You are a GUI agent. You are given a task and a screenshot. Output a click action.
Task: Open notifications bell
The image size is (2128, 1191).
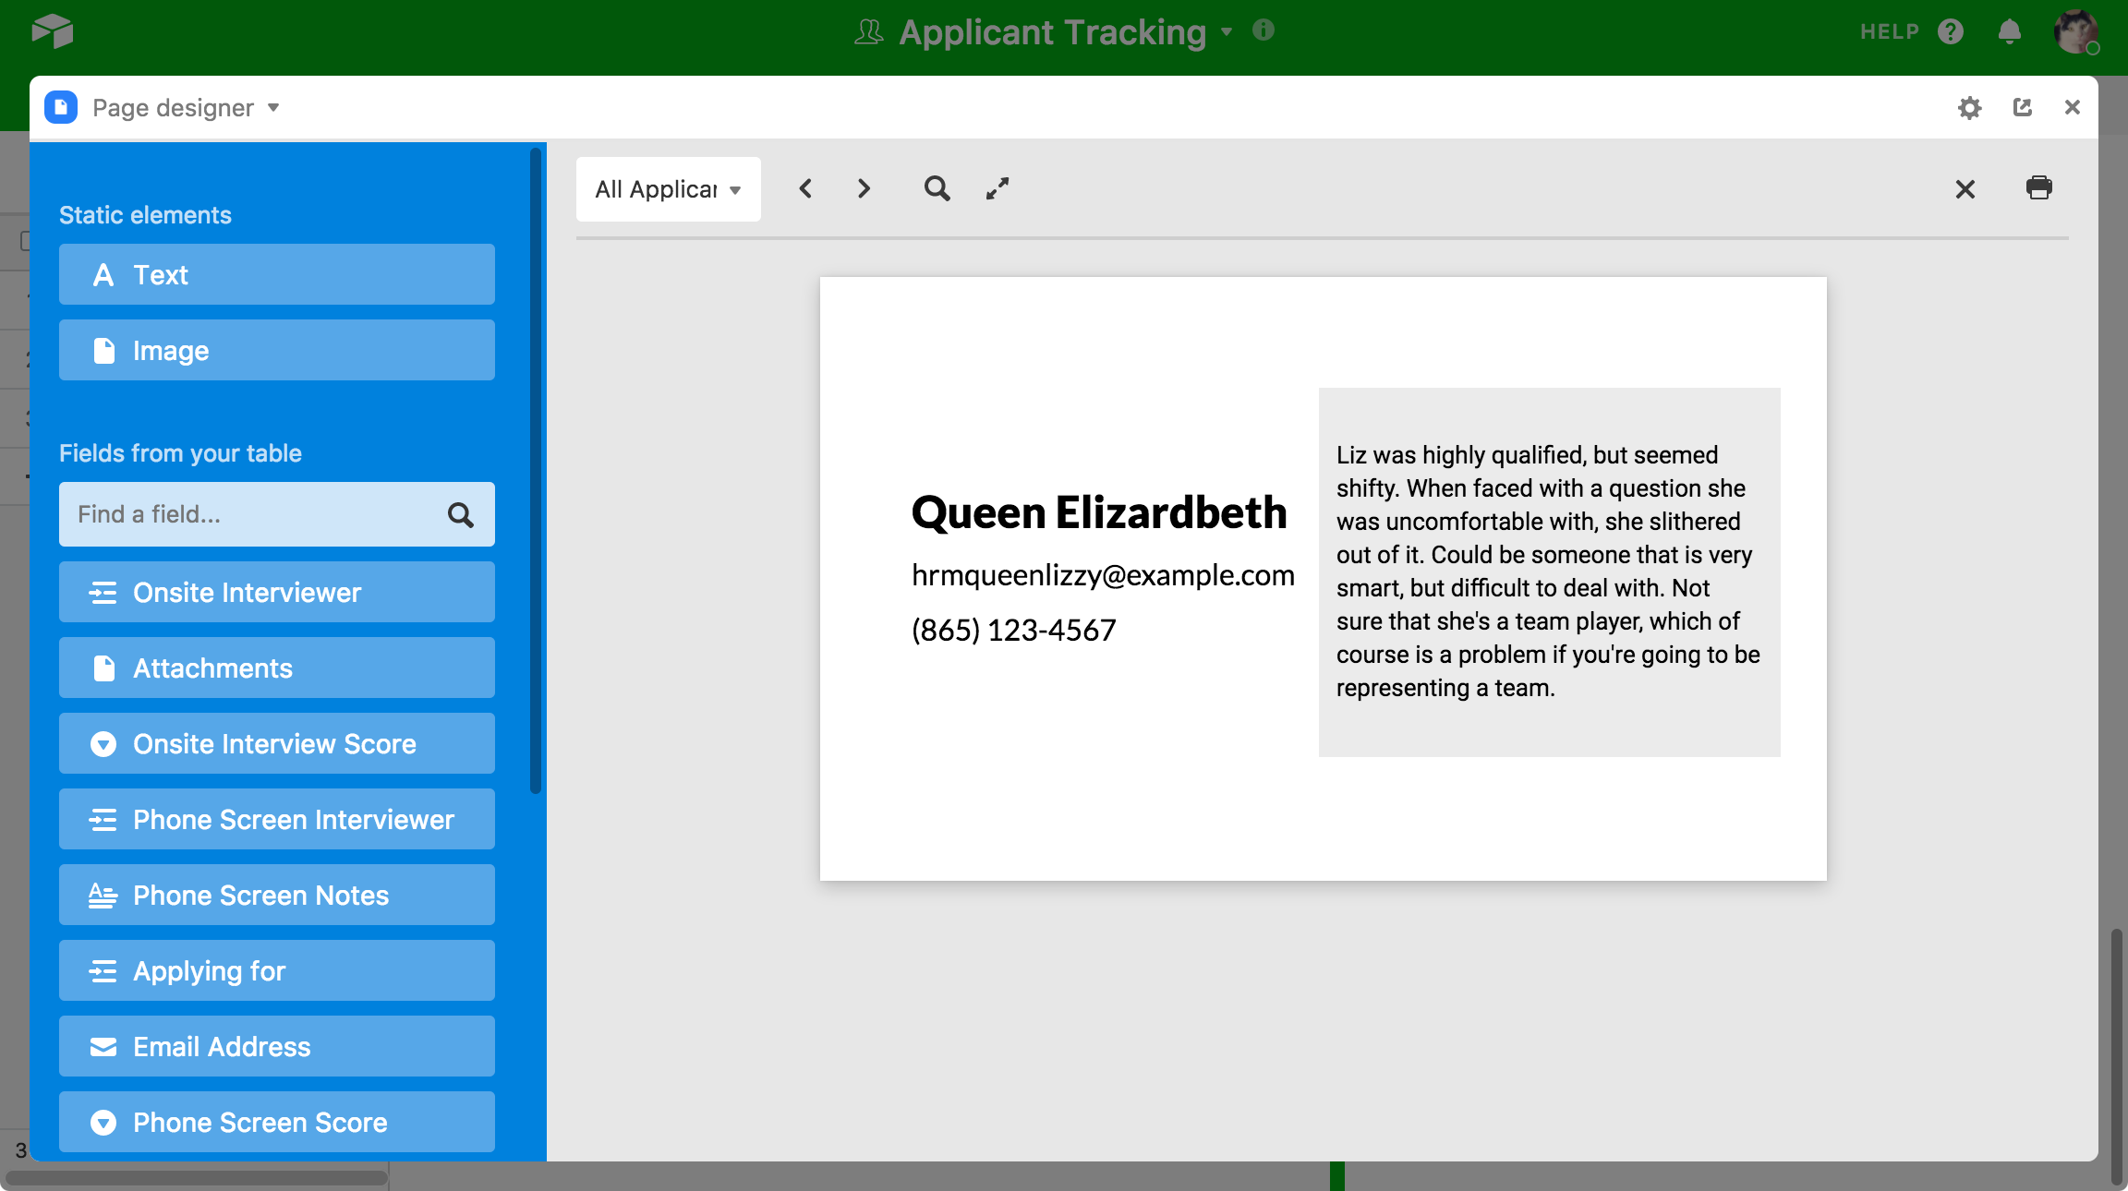(2010, 31)
